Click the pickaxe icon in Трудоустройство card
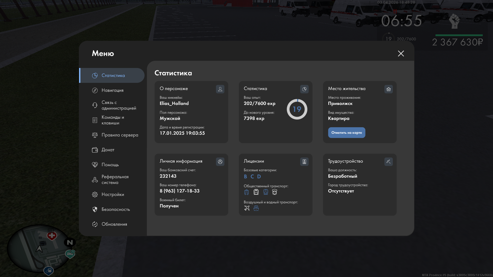Image resolution: width=493 pixels, height=277 pixels. [388, 162]
